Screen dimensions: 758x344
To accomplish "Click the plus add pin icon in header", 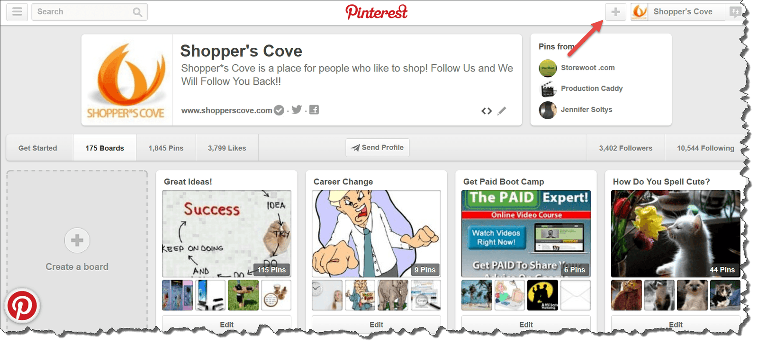I will 615,12.
